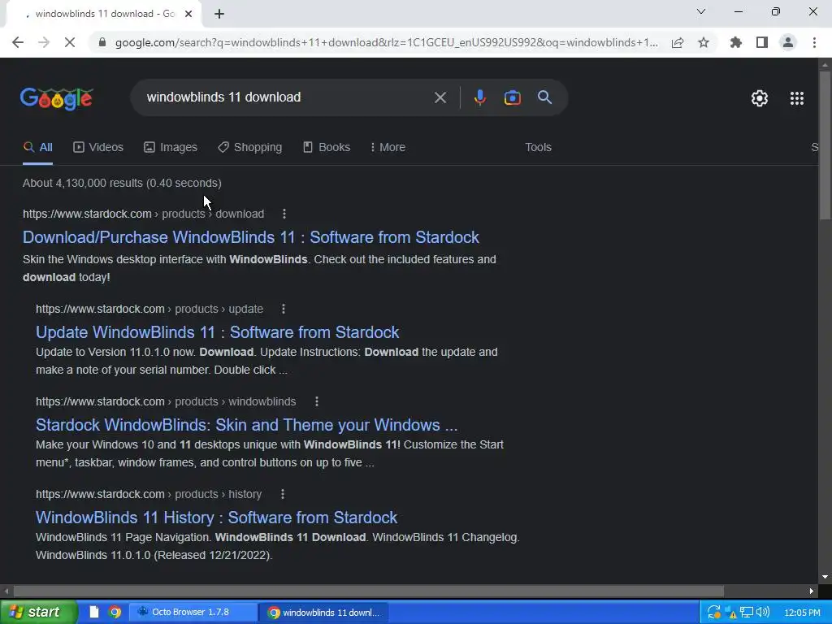Screen dimensions: 832x624
Task: Expand the tab search chevron
Action: point(701,11)
